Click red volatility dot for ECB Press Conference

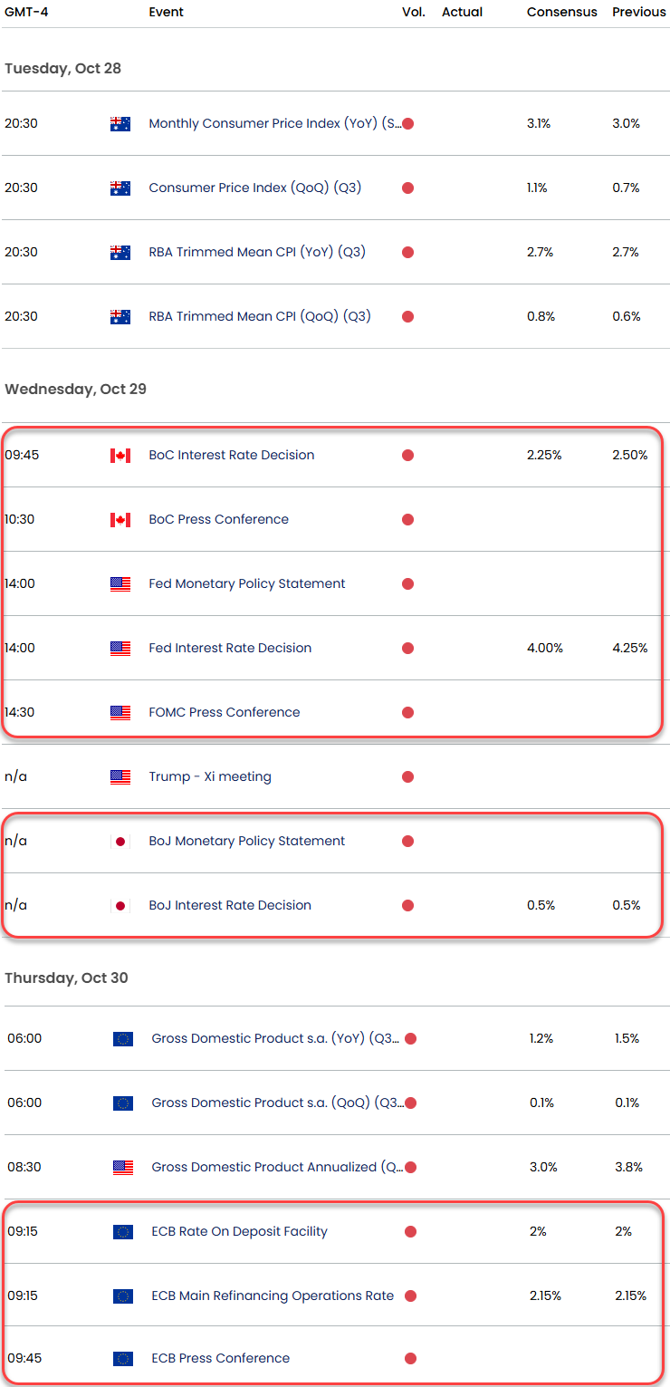[x=410, y=1359]
